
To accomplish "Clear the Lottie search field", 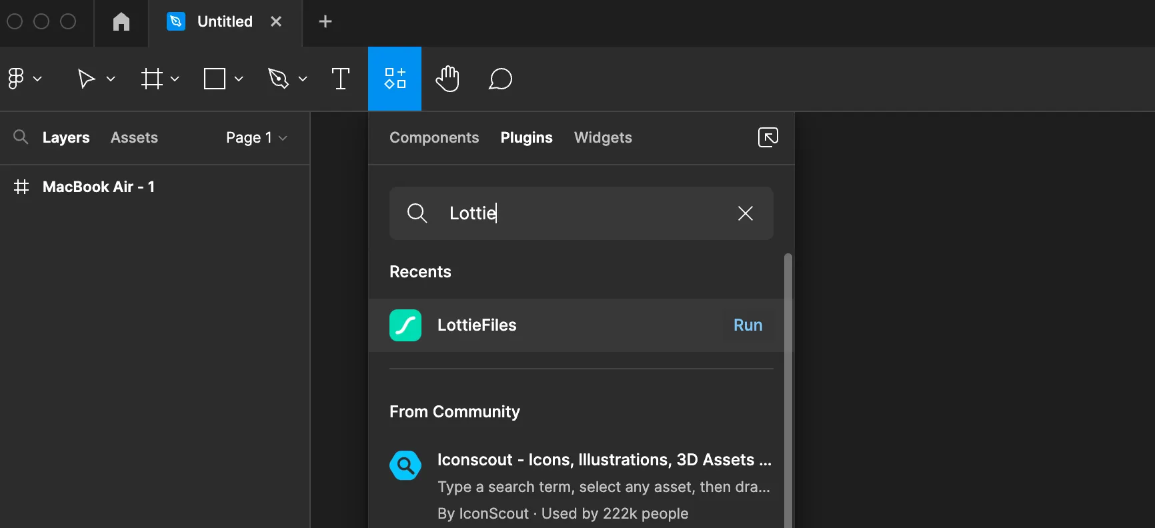I will (x=745, y=213).
